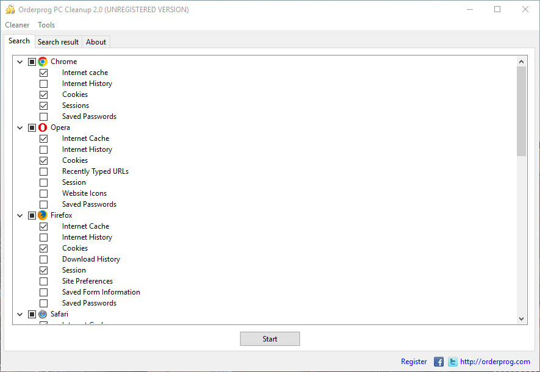The width and height of the screenshot is (540, 372).
Task: Click the Register link
Action: (x=414, y=362)
